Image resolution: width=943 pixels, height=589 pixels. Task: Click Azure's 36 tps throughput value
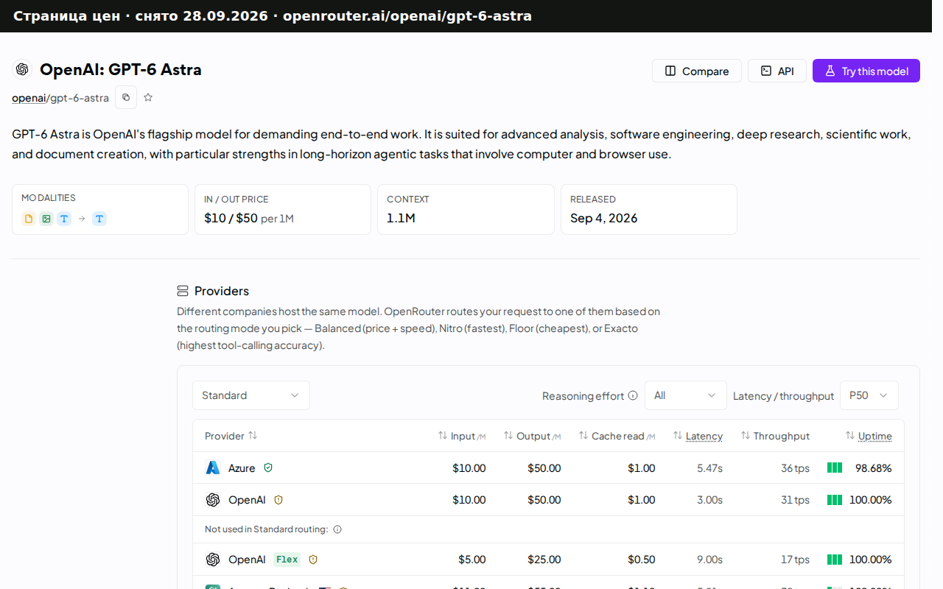tap(795, 468)
